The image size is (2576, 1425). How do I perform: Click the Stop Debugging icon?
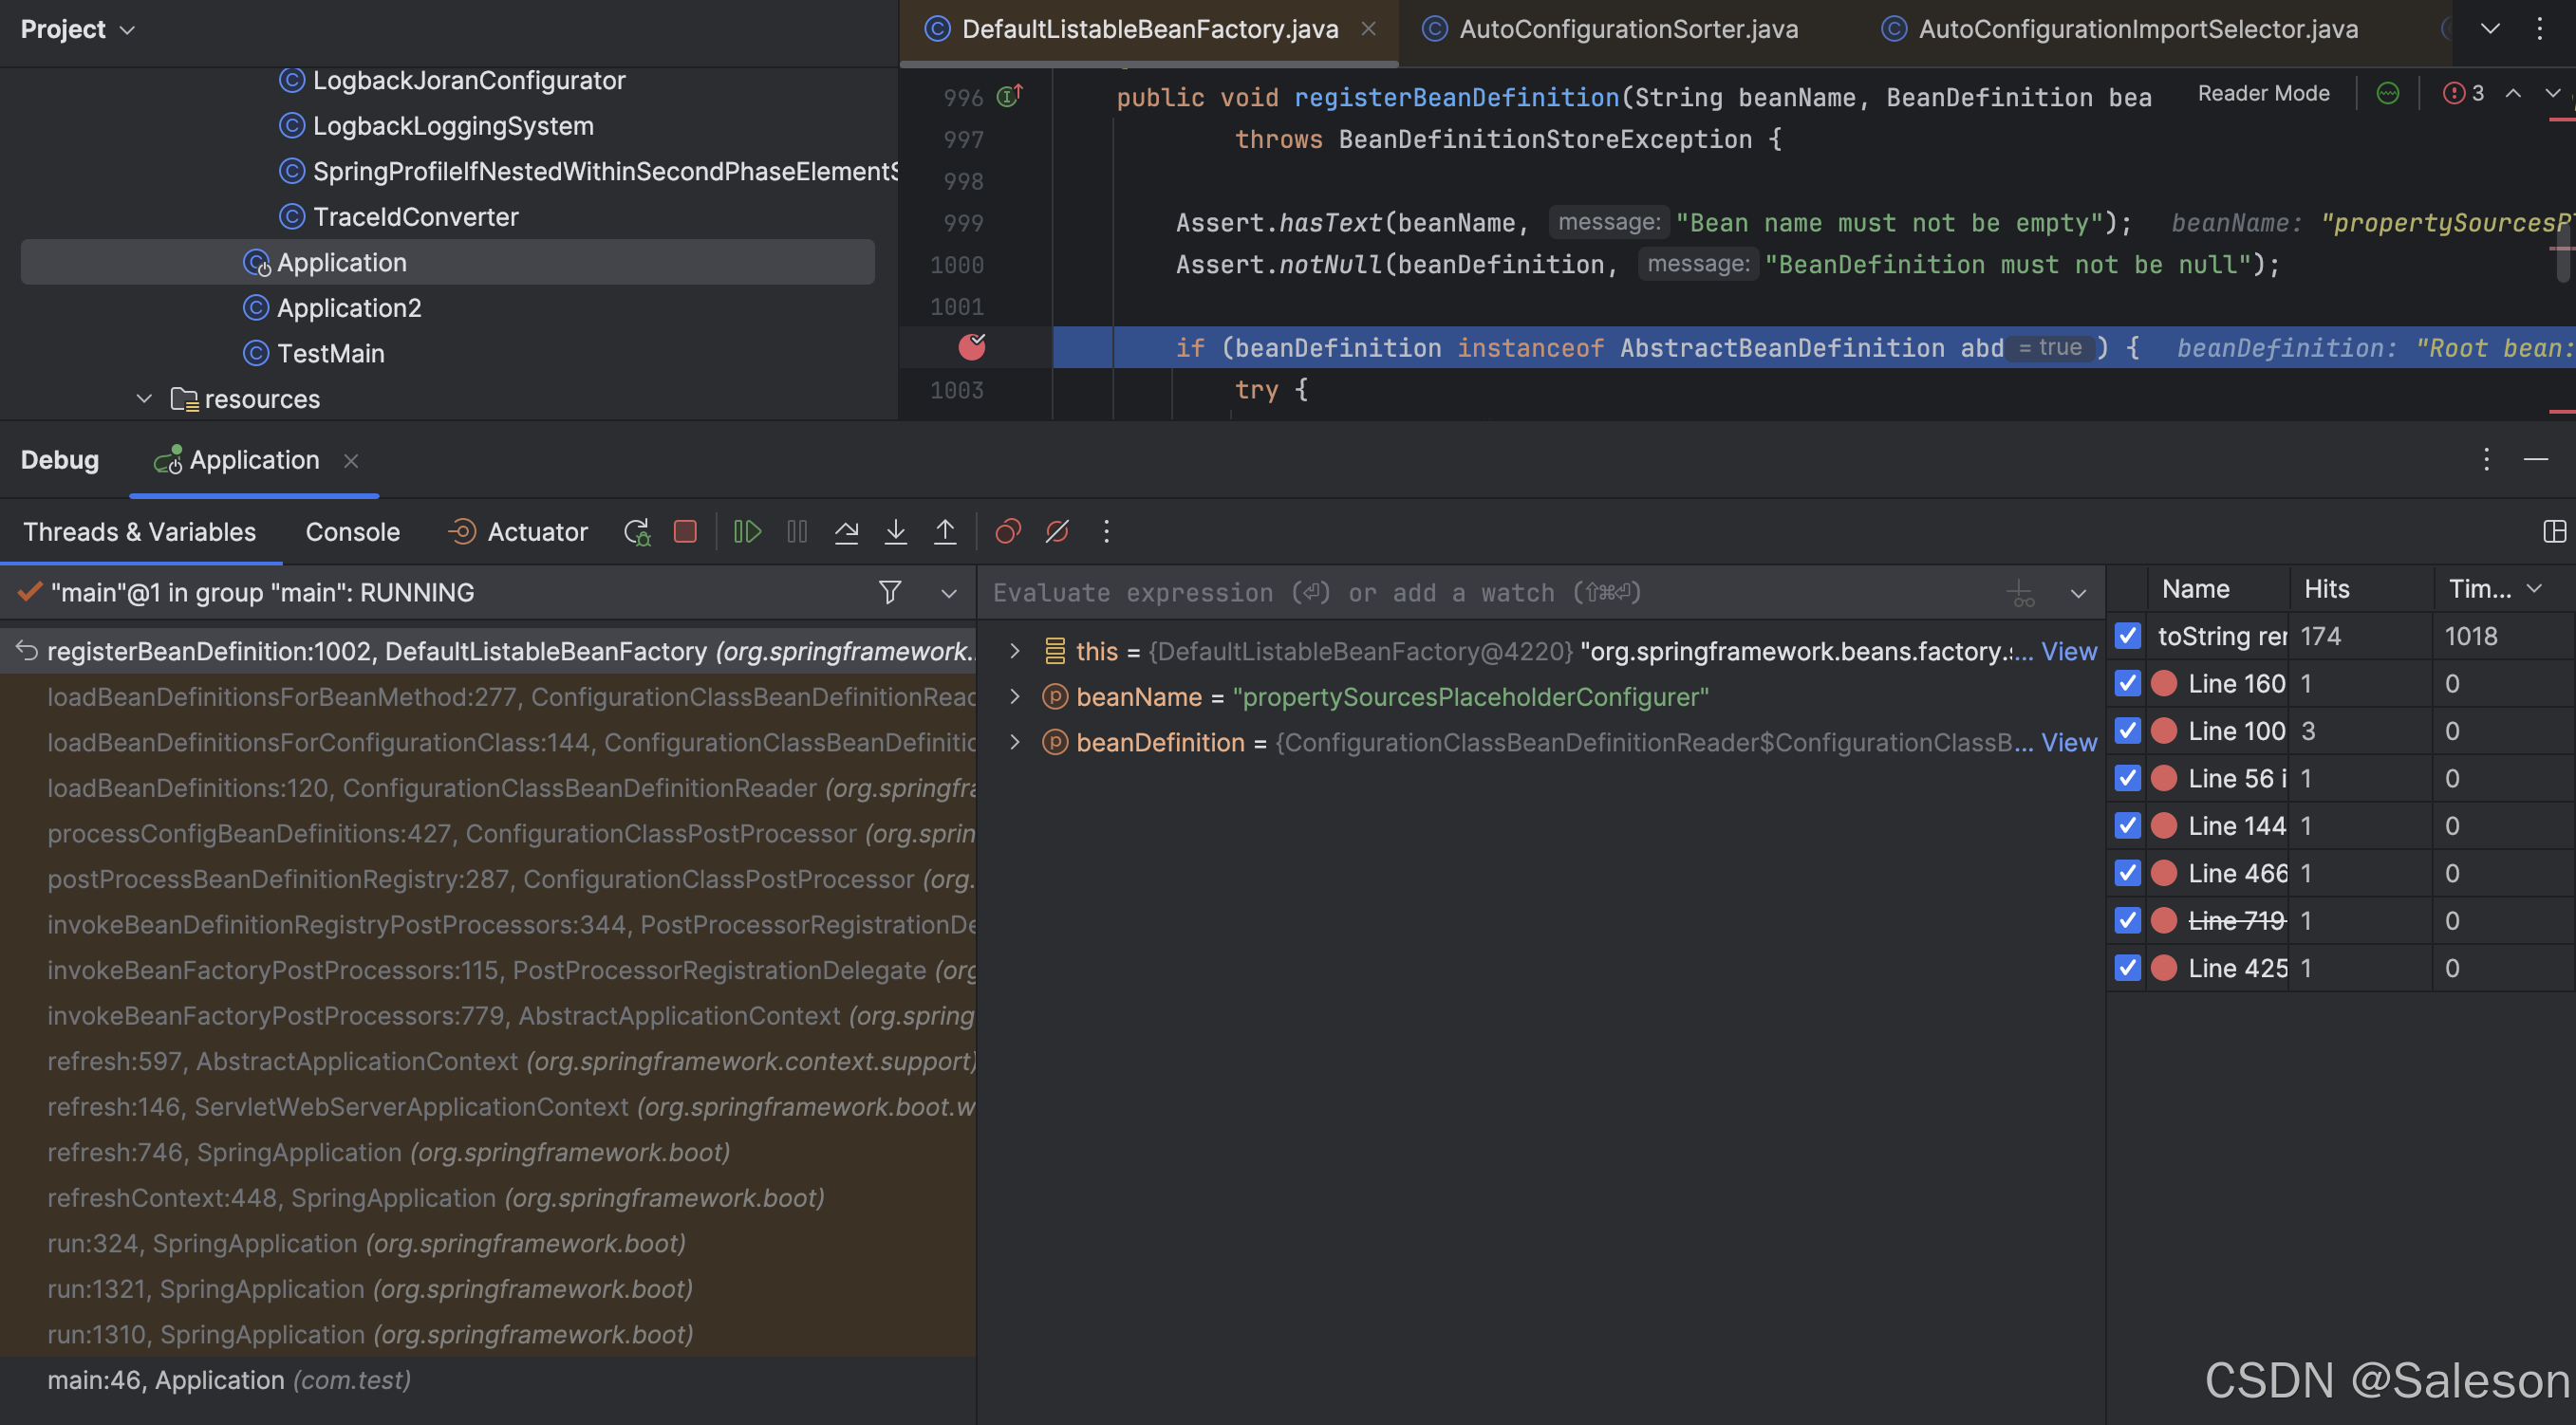pyautogui.click(x=684, y=530)
